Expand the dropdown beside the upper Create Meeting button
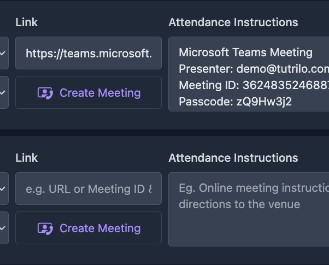The height and width of the screenshot is (265, 329). (3, 92)
